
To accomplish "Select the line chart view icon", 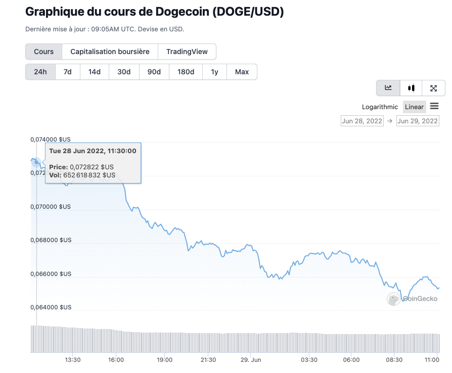I will (x=388, y=88).
